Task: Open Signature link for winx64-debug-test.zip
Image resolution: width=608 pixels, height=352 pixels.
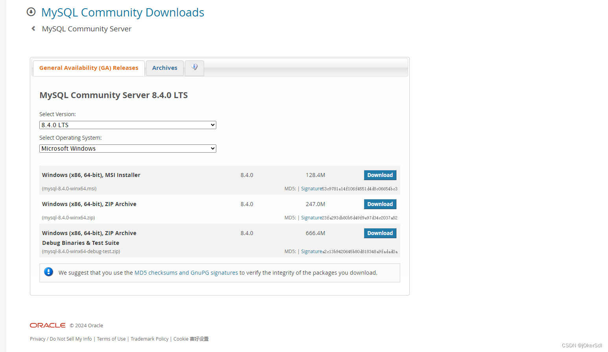Action: click(311, 252)
